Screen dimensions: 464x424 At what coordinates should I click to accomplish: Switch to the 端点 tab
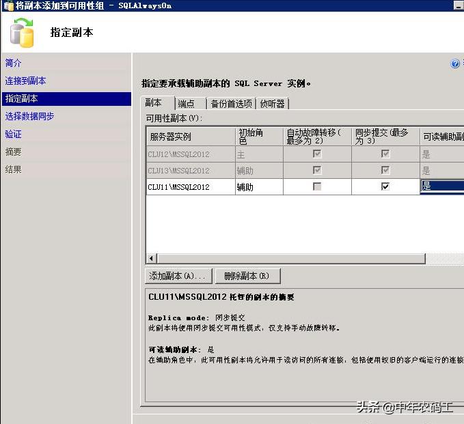click(x=190, y=104)
